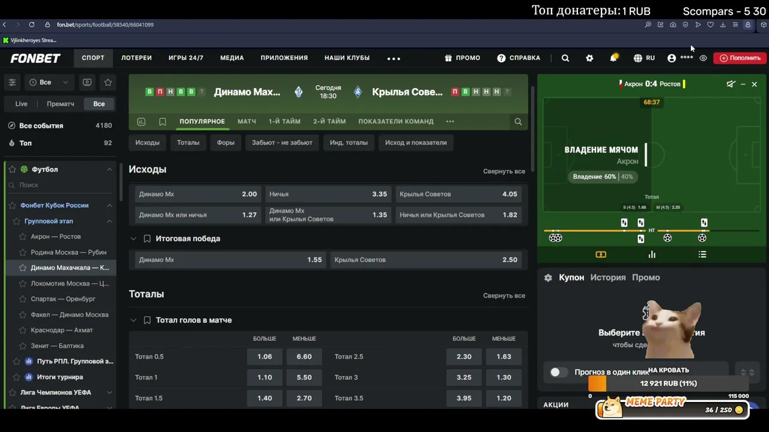This screenshot has height=432, width=769.
Task: Select the Live filter
Action: 22,104
